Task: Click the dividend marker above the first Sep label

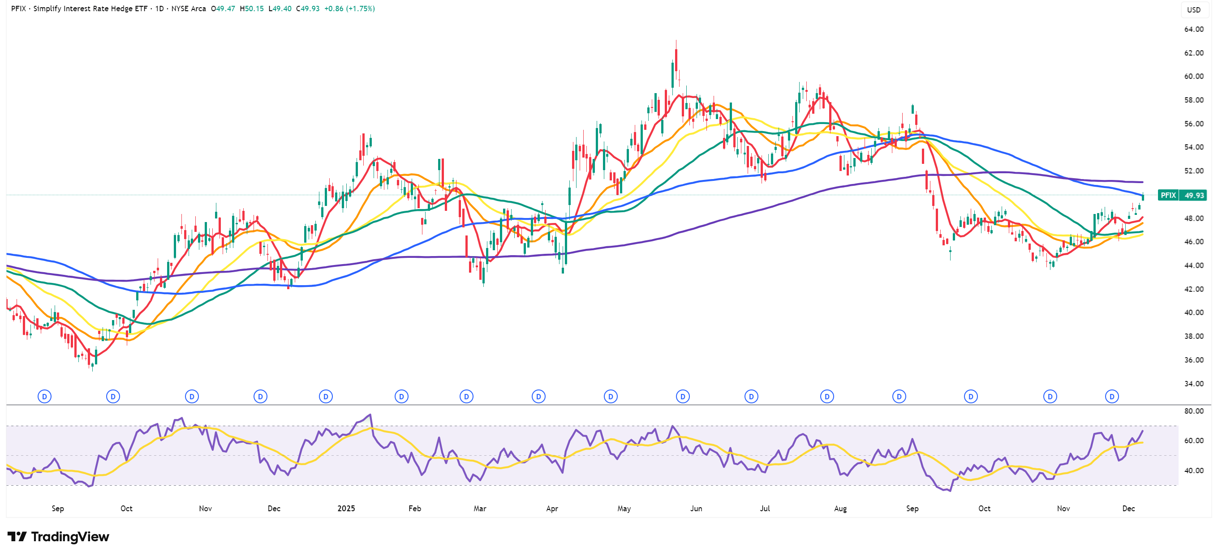Action: click(x=44, y=396)
